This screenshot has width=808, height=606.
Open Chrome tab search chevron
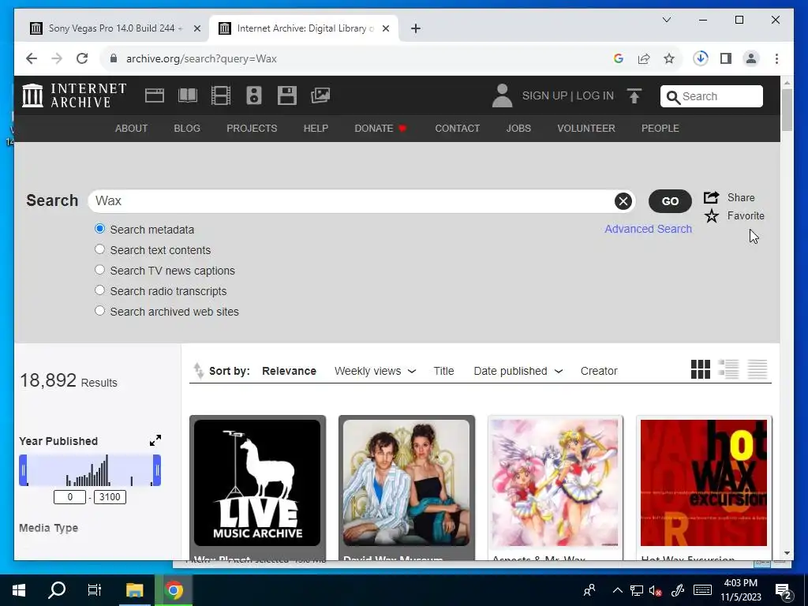[666, 20]
